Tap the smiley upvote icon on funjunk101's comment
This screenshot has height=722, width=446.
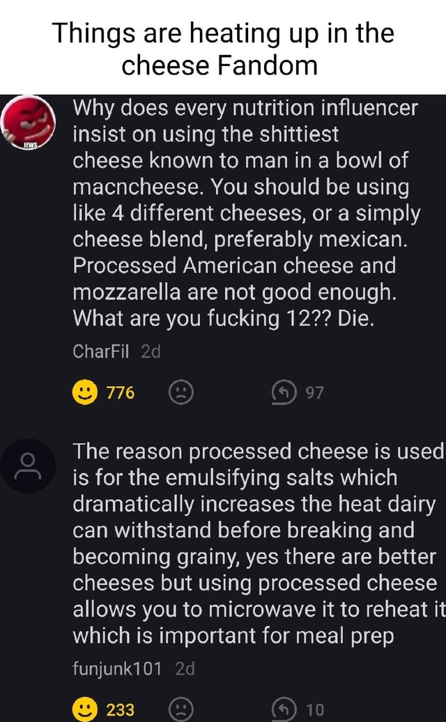(x=85, y=709)
